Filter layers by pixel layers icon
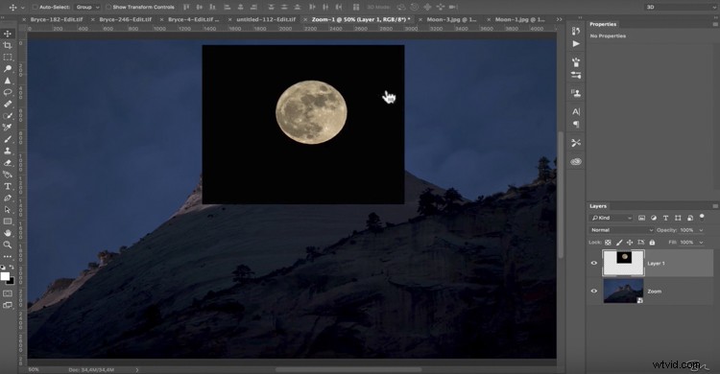The image size is (720, 374). [641, 218]
